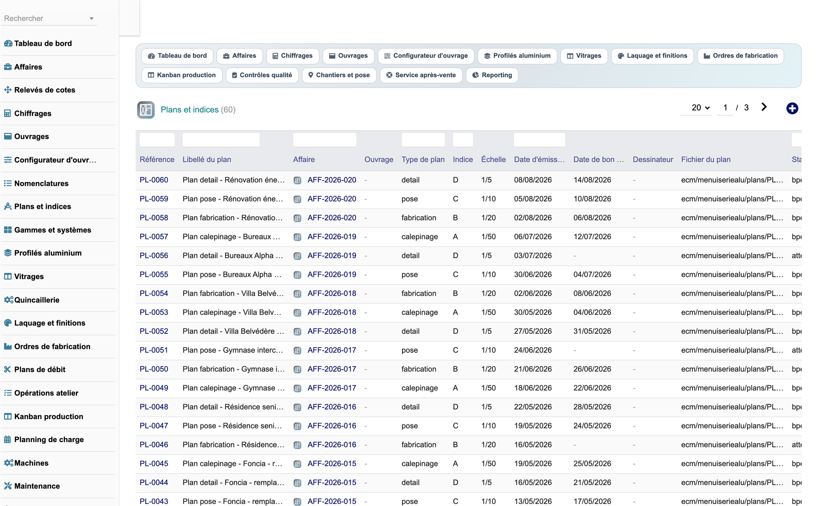
Task: Click the Profilés aluminium layers icon in sidebar
Action: pyautogui.click(x=8, y=253)
